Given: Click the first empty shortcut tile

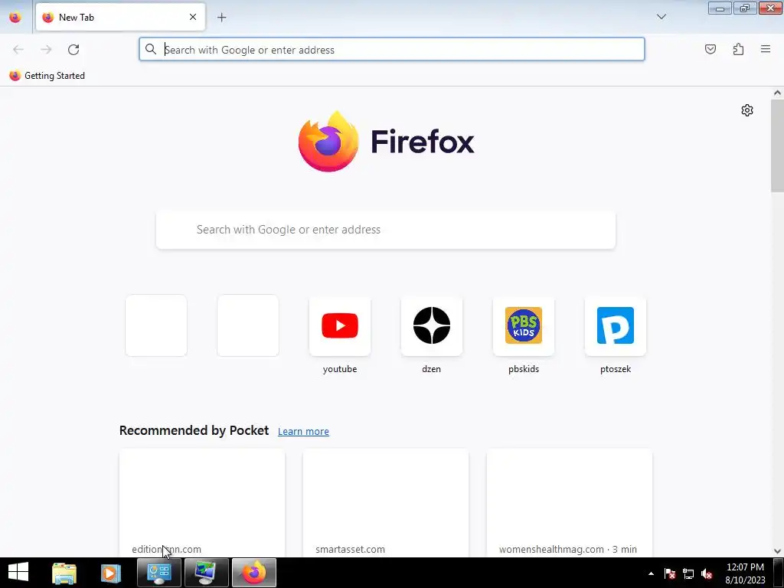Looking at the screenshot, I should [156, 325].
